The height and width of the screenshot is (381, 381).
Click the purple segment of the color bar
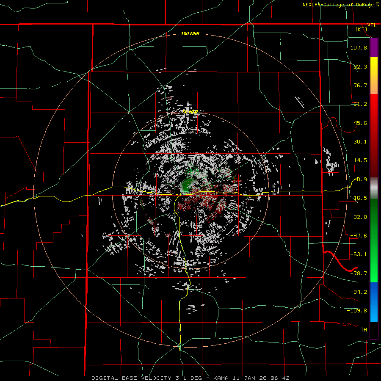(374, 47)
